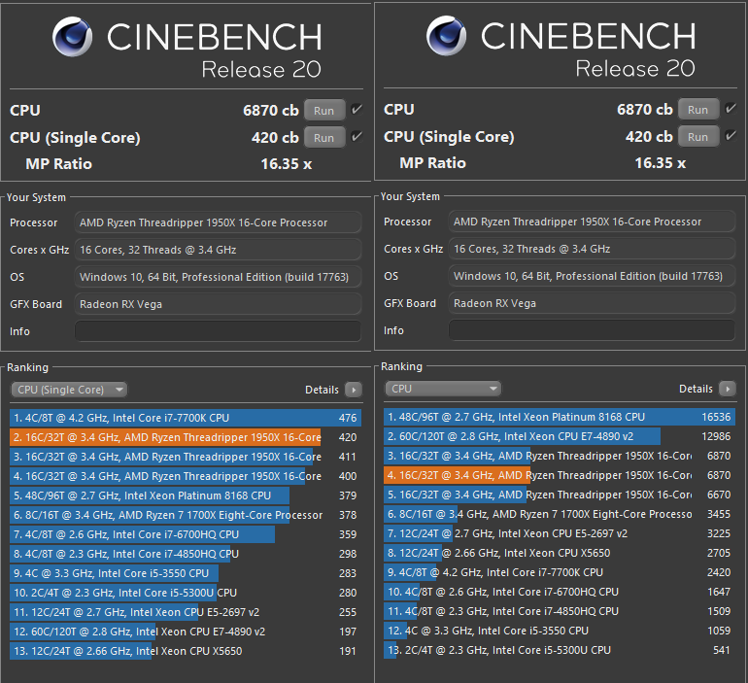
Task: Select Core i5-3550 row scoring 1059
Action: pyautogui.click(x=560, y=631)
